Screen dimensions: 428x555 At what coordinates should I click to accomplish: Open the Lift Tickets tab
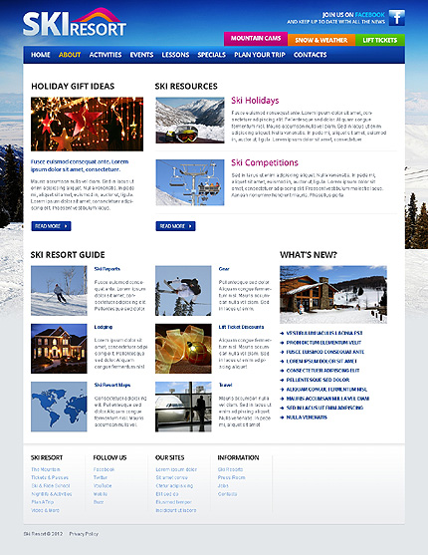tap(380, 40)
